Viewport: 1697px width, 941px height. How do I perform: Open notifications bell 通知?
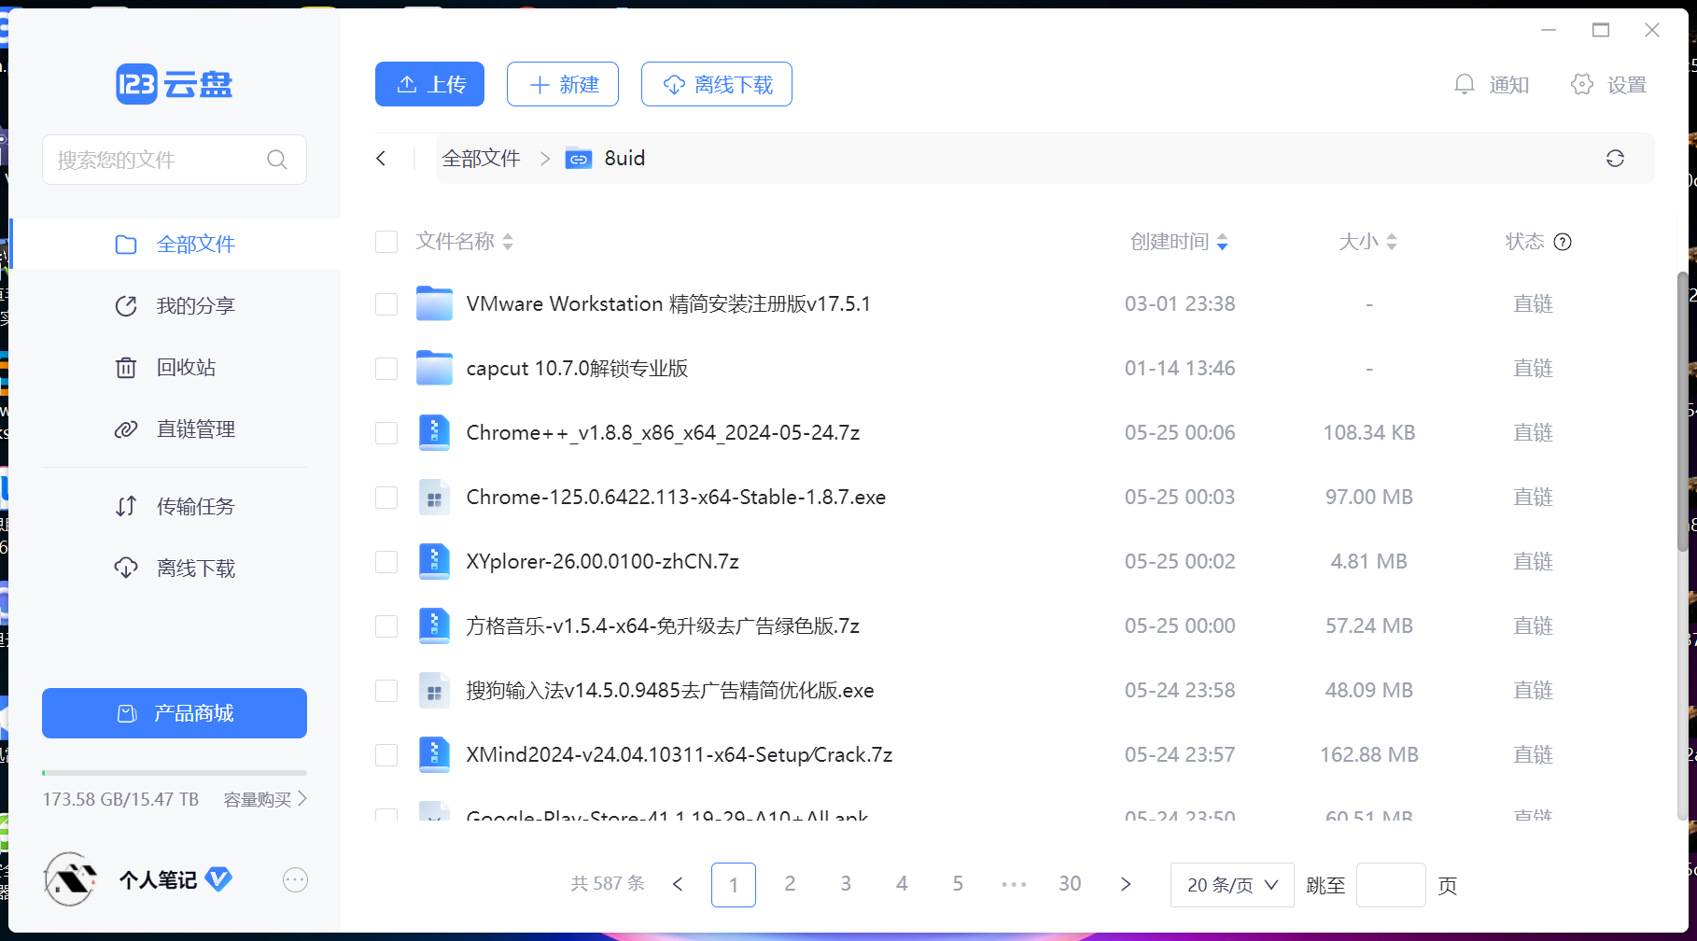coord(1492,85)
